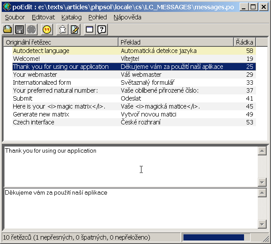Select the 'Generate new matrix' row
This screenshot has width=271, height=244.
point(134,114)
